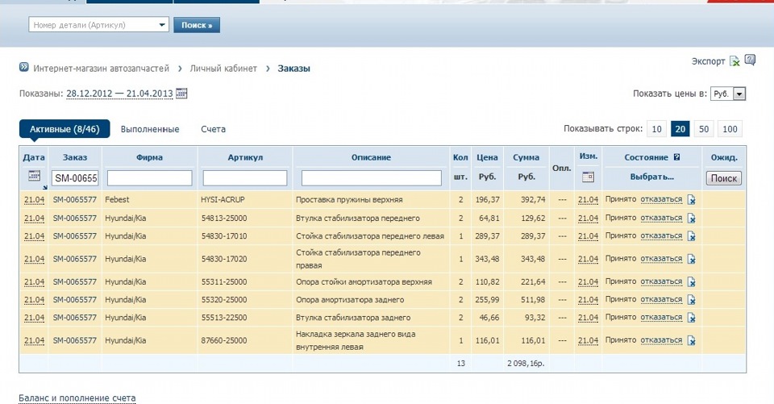Open the help speech-bubble icon beside Экспорт
Image resolution: width=774 pixels, height=404 pixels.
750,60
